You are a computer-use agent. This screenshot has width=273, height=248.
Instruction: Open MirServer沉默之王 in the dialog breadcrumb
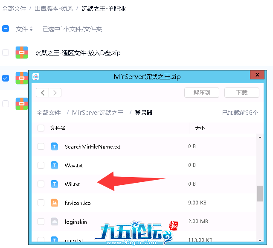point(98,113)
